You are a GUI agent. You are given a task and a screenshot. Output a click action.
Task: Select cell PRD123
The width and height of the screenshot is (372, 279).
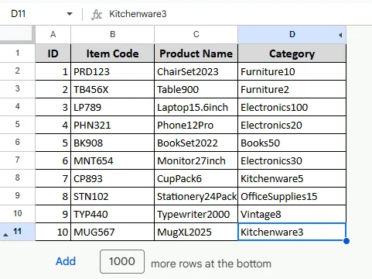(113, 71)
